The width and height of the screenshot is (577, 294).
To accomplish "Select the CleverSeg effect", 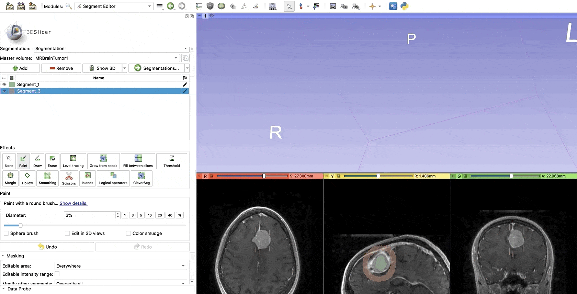I will pos(142,178).
